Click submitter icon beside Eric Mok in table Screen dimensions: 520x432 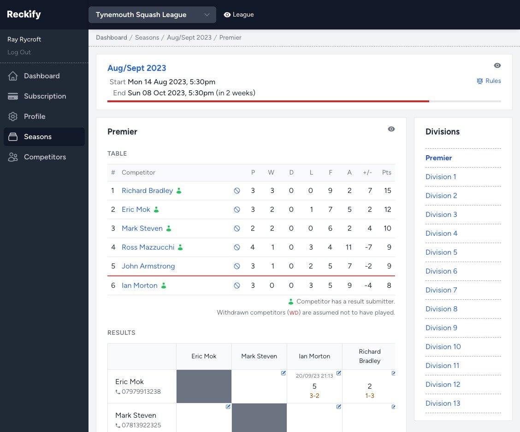(156, 210)
